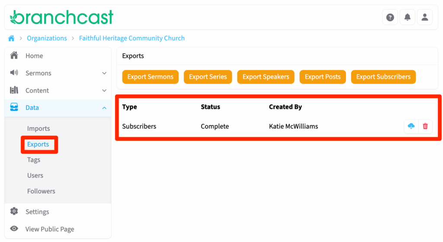Go to Followers in sidebar
Image resolution: width=443 pixels, height=242 pixels.
tap(41, 191)
